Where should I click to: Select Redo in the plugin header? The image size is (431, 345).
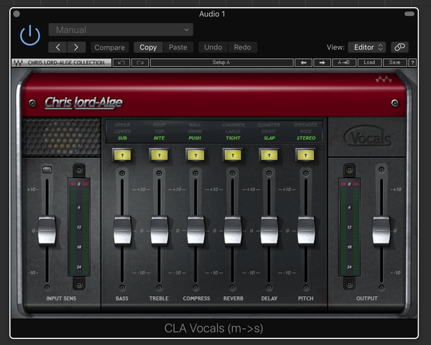click(242, 47)
